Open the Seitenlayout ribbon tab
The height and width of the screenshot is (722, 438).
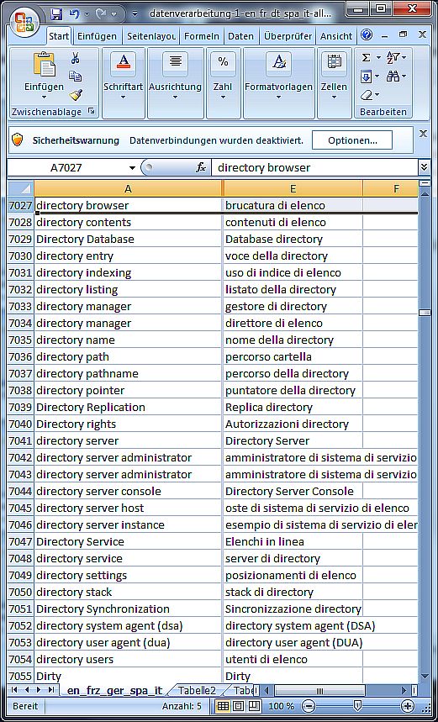(151, 36)
